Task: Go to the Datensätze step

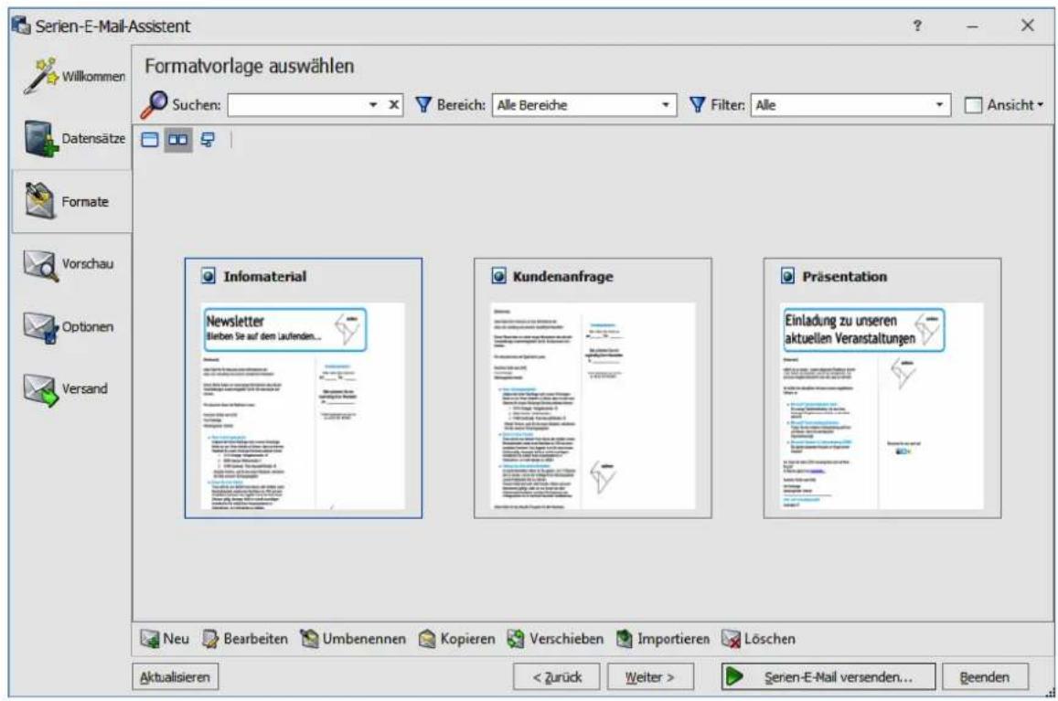Action: (x=72, y=138)
